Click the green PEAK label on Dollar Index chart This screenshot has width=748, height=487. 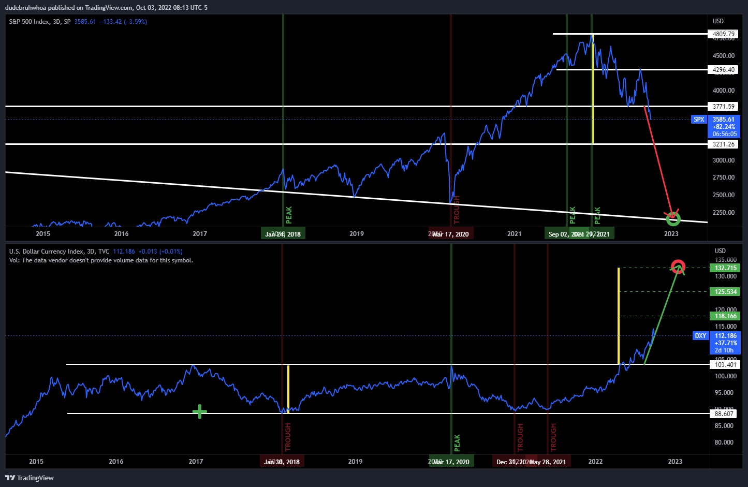[457, 443]
